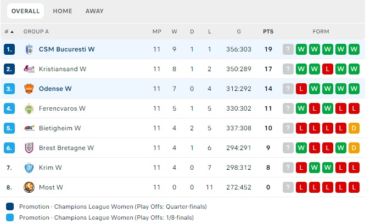Viewport: 370px width, 224px height.
Task: Click the Bietigheim W team logo
Action: point(29,128)
